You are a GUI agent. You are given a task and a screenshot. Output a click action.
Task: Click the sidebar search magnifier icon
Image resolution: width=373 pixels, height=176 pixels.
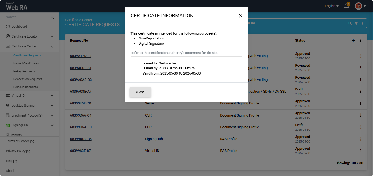pos(52,17)
